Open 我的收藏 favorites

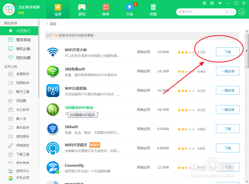pos(19,58)
